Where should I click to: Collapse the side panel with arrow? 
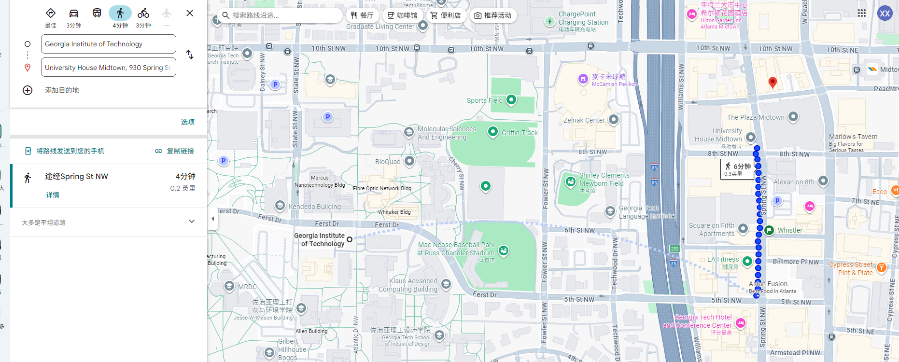[213, 219]
